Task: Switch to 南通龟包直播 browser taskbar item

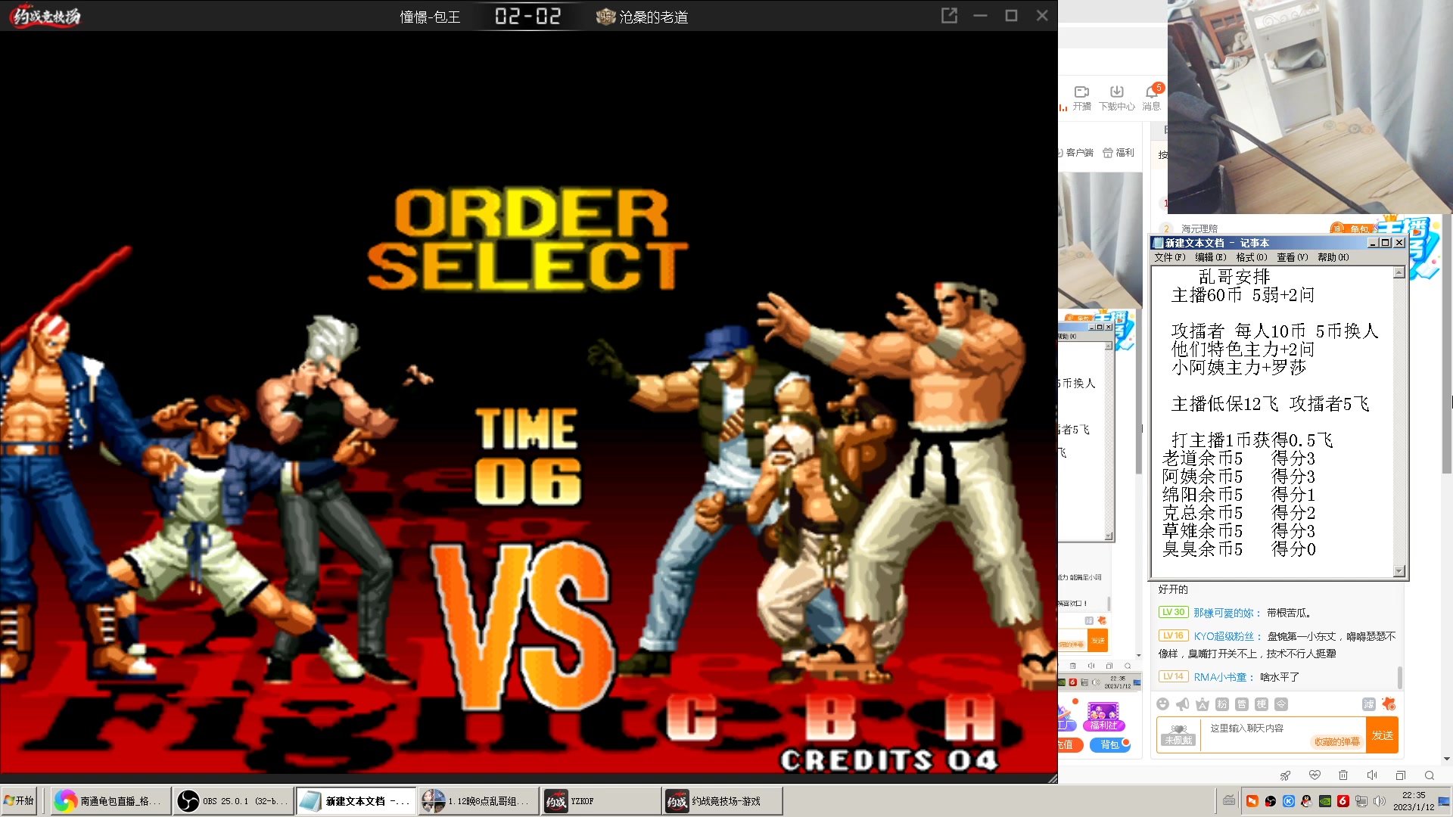Action: coord(110,801)
